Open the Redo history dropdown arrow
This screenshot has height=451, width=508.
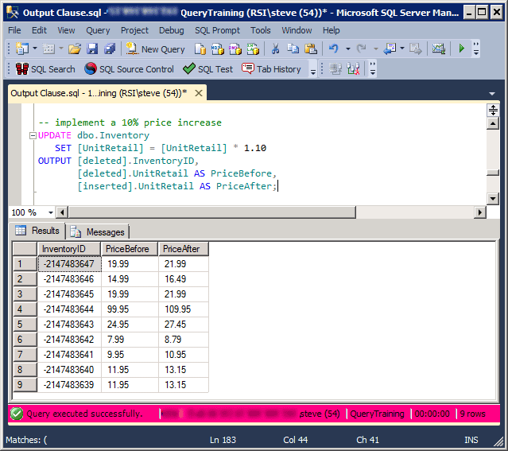[x=376, y=49]
